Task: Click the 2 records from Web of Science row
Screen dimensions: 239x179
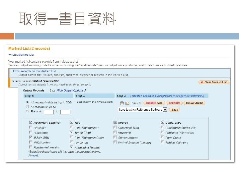Action: 119,83
